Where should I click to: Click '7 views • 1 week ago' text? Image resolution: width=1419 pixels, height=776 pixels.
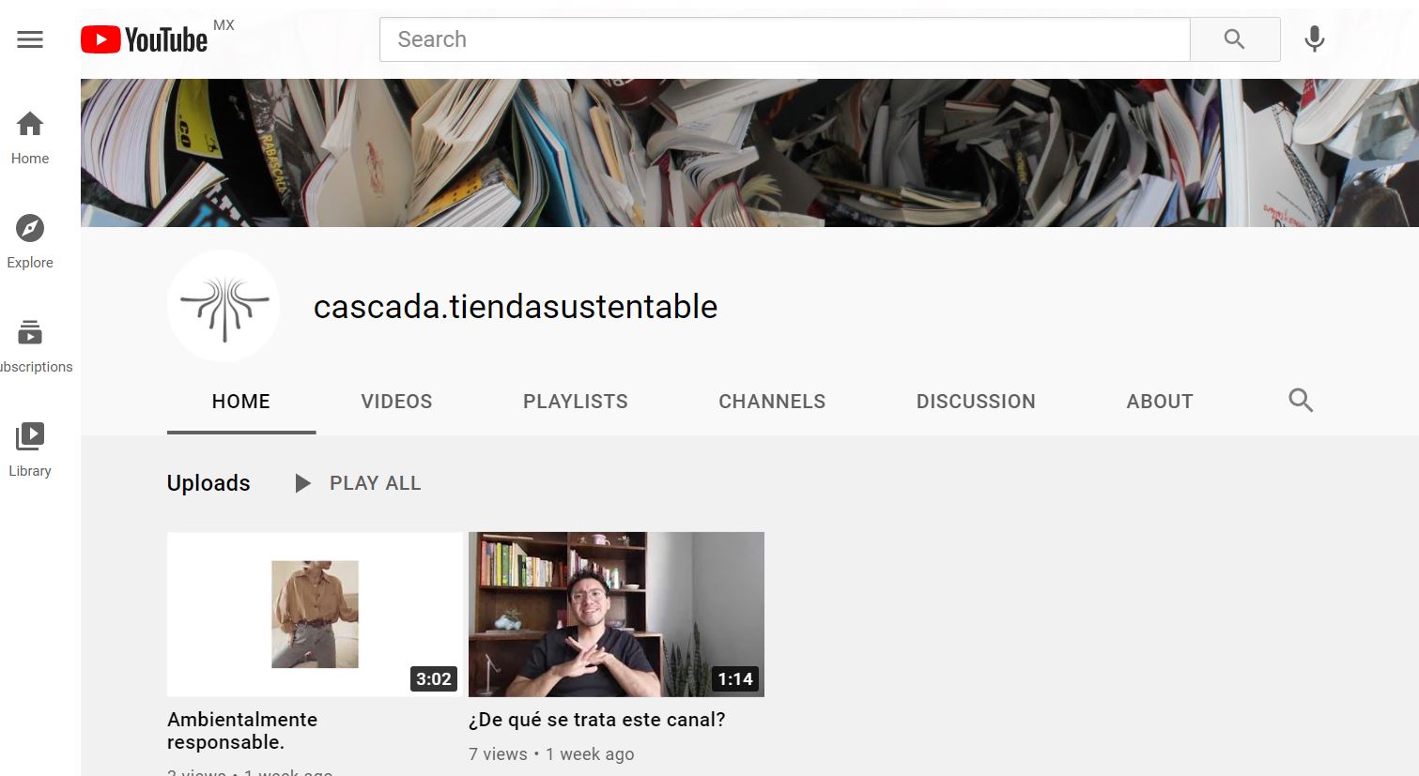coord(551,754)
